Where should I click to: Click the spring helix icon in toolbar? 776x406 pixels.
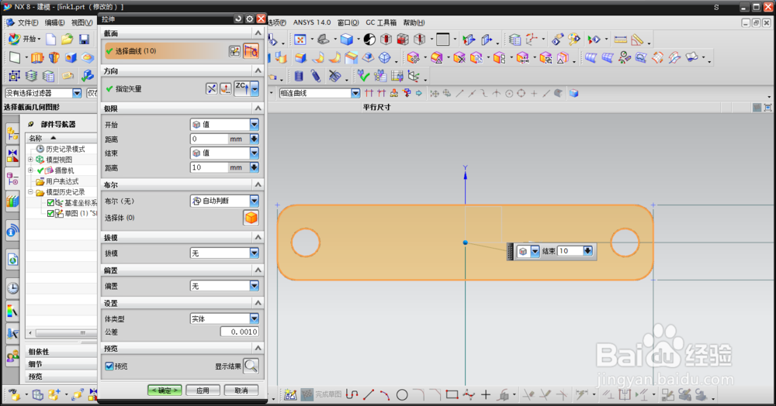tap(315, 76)
